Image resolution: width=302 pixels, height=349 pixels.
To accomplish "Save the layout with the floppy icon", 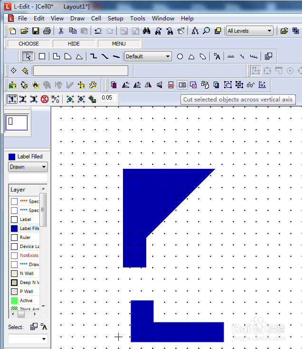I will [x=36, y=31].
